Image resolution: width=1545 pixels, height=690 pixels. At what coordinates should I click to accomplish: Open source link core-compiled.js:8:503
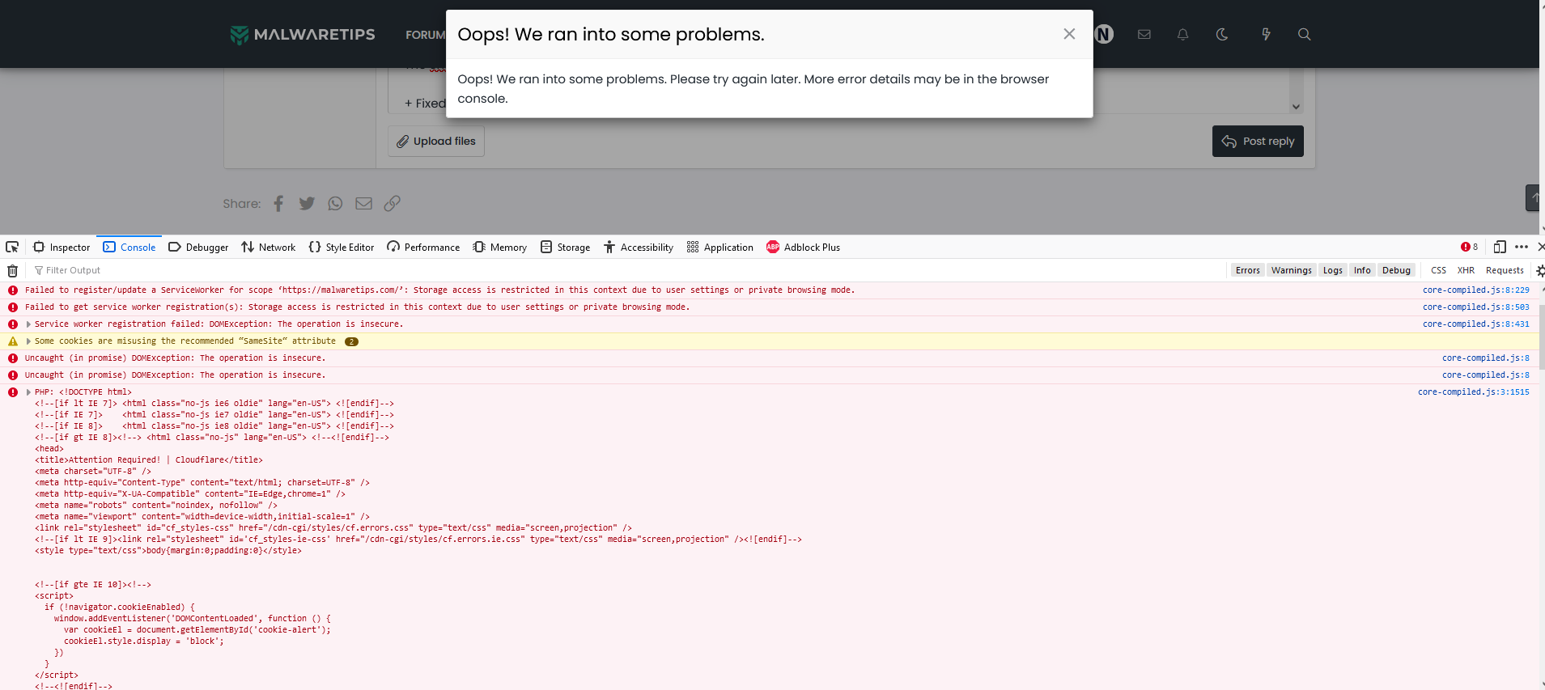coord(1476,307)
